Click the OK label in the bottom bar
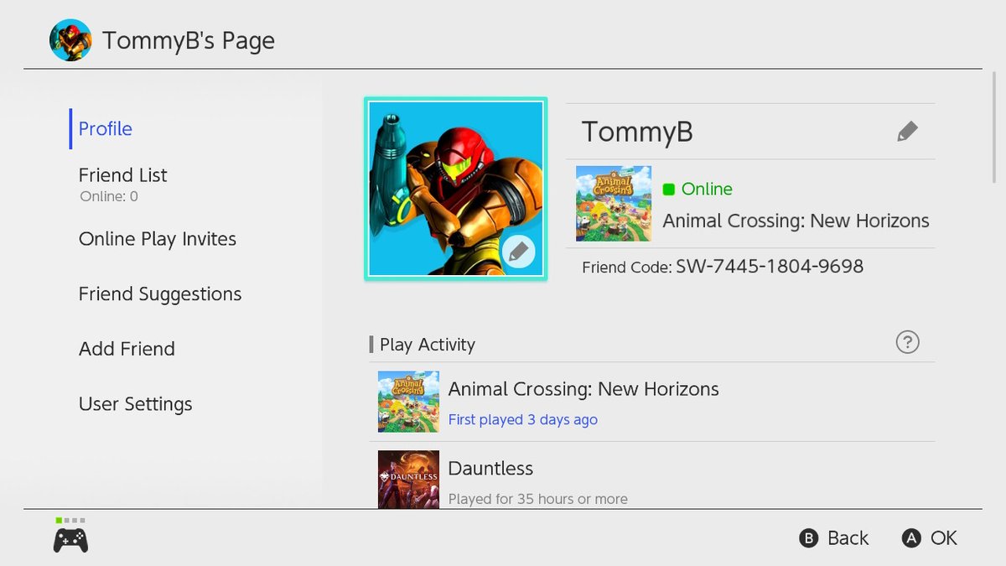 click(943, 538)
